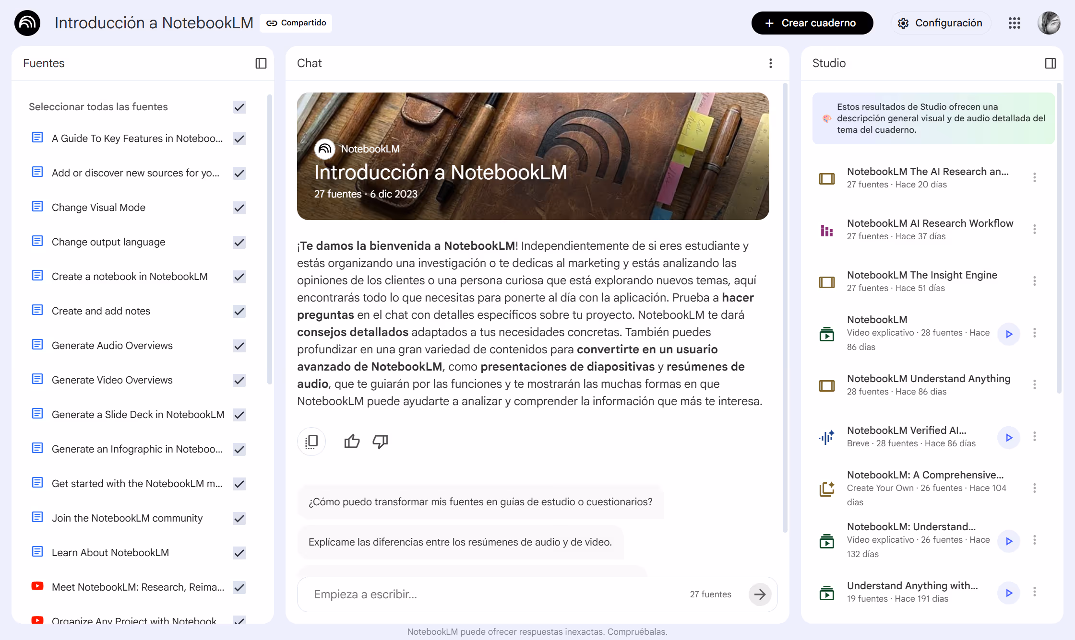
Task: Uncheck Add or discover new sources
Action: [x=239, y=174]
